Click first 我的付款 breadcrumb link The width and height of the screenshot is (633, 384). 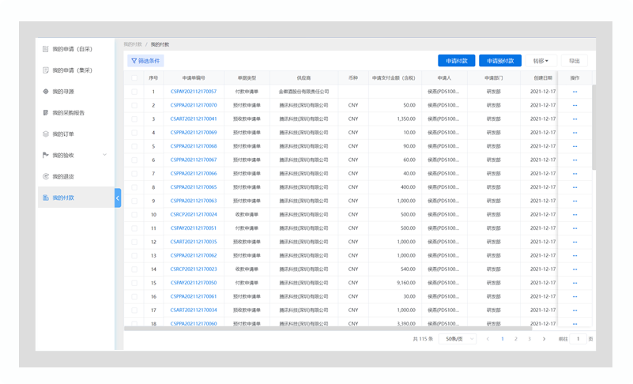pyautogui.click(x=133, y=44)
